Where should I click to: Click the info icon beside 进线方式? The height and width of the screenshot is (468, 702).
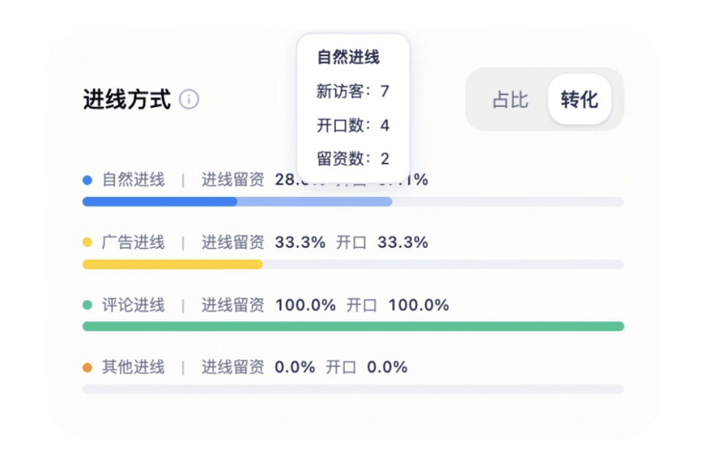pos(189,100)
